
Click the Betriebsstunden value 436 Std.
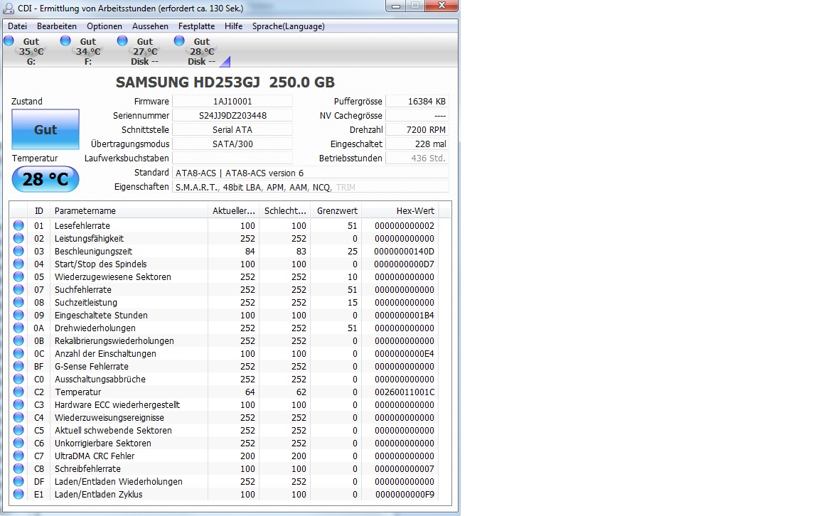[x=417, y=158]
